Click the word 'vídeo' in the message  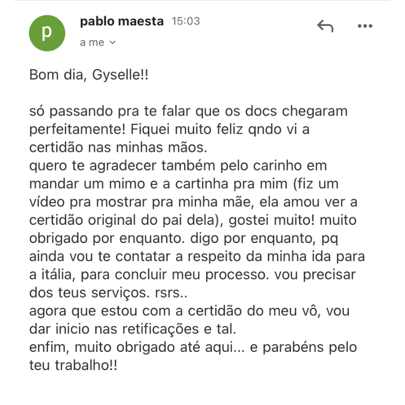47,202
